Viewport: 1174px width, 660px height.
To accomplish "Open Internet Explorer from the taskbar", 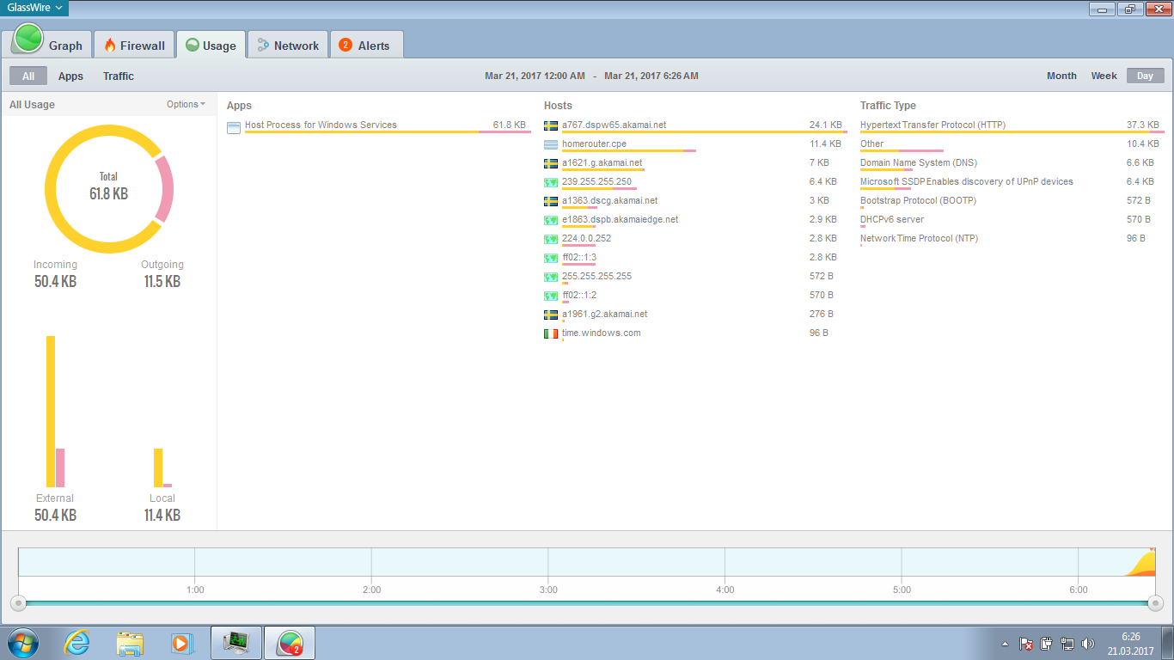I will [x=76, y=642].
